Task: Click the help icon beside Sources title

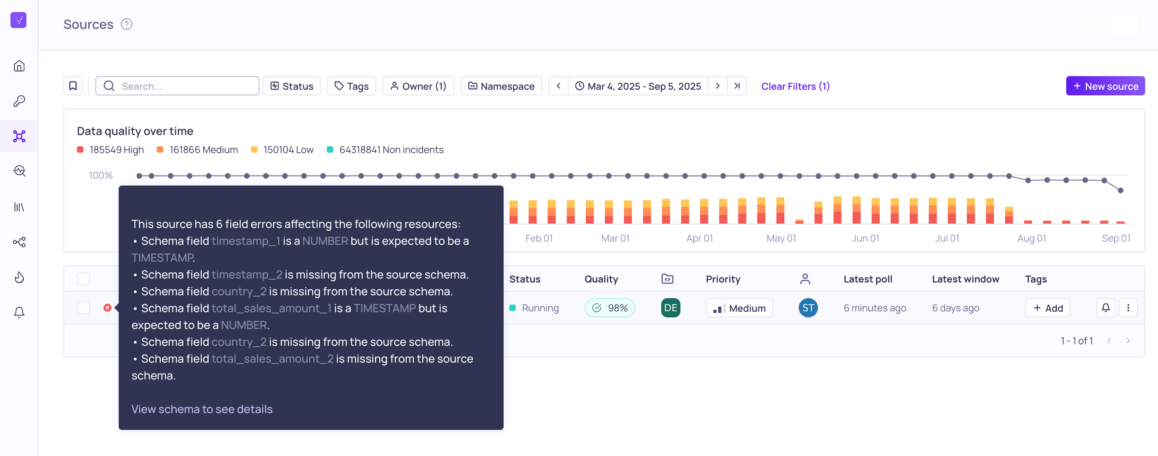Action: click(x=127, y=24)
